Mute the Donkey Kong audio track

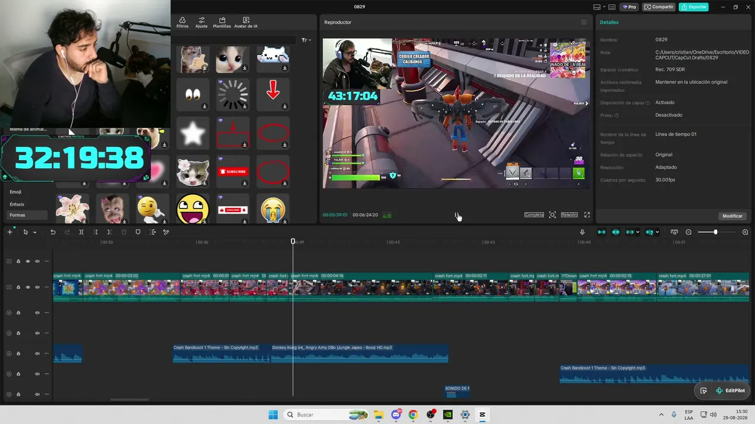(37, 353)
